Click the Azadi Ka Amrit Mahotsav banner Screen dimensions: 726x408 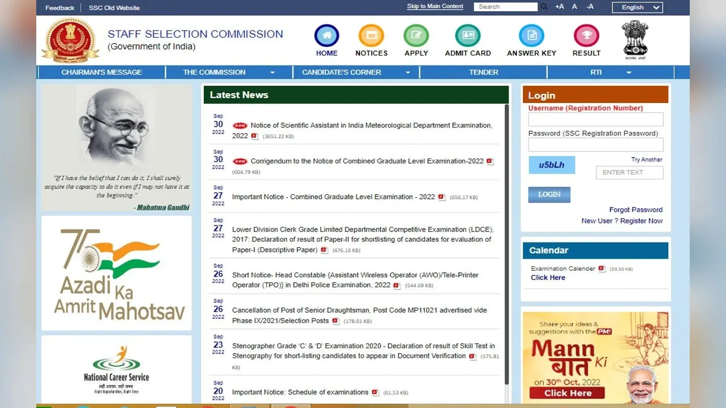coord(116,273)
